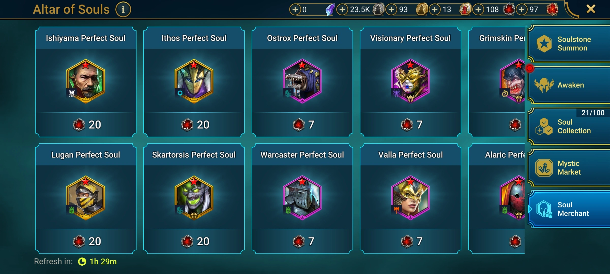Screen dimensions: 610x274
Task: Add more purple shard currency via plus icon
Action: pos(295,10)
